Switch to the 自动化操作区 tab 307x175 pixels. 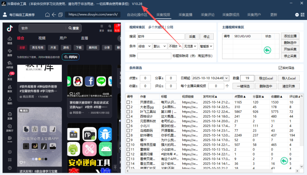click(137, 15)
